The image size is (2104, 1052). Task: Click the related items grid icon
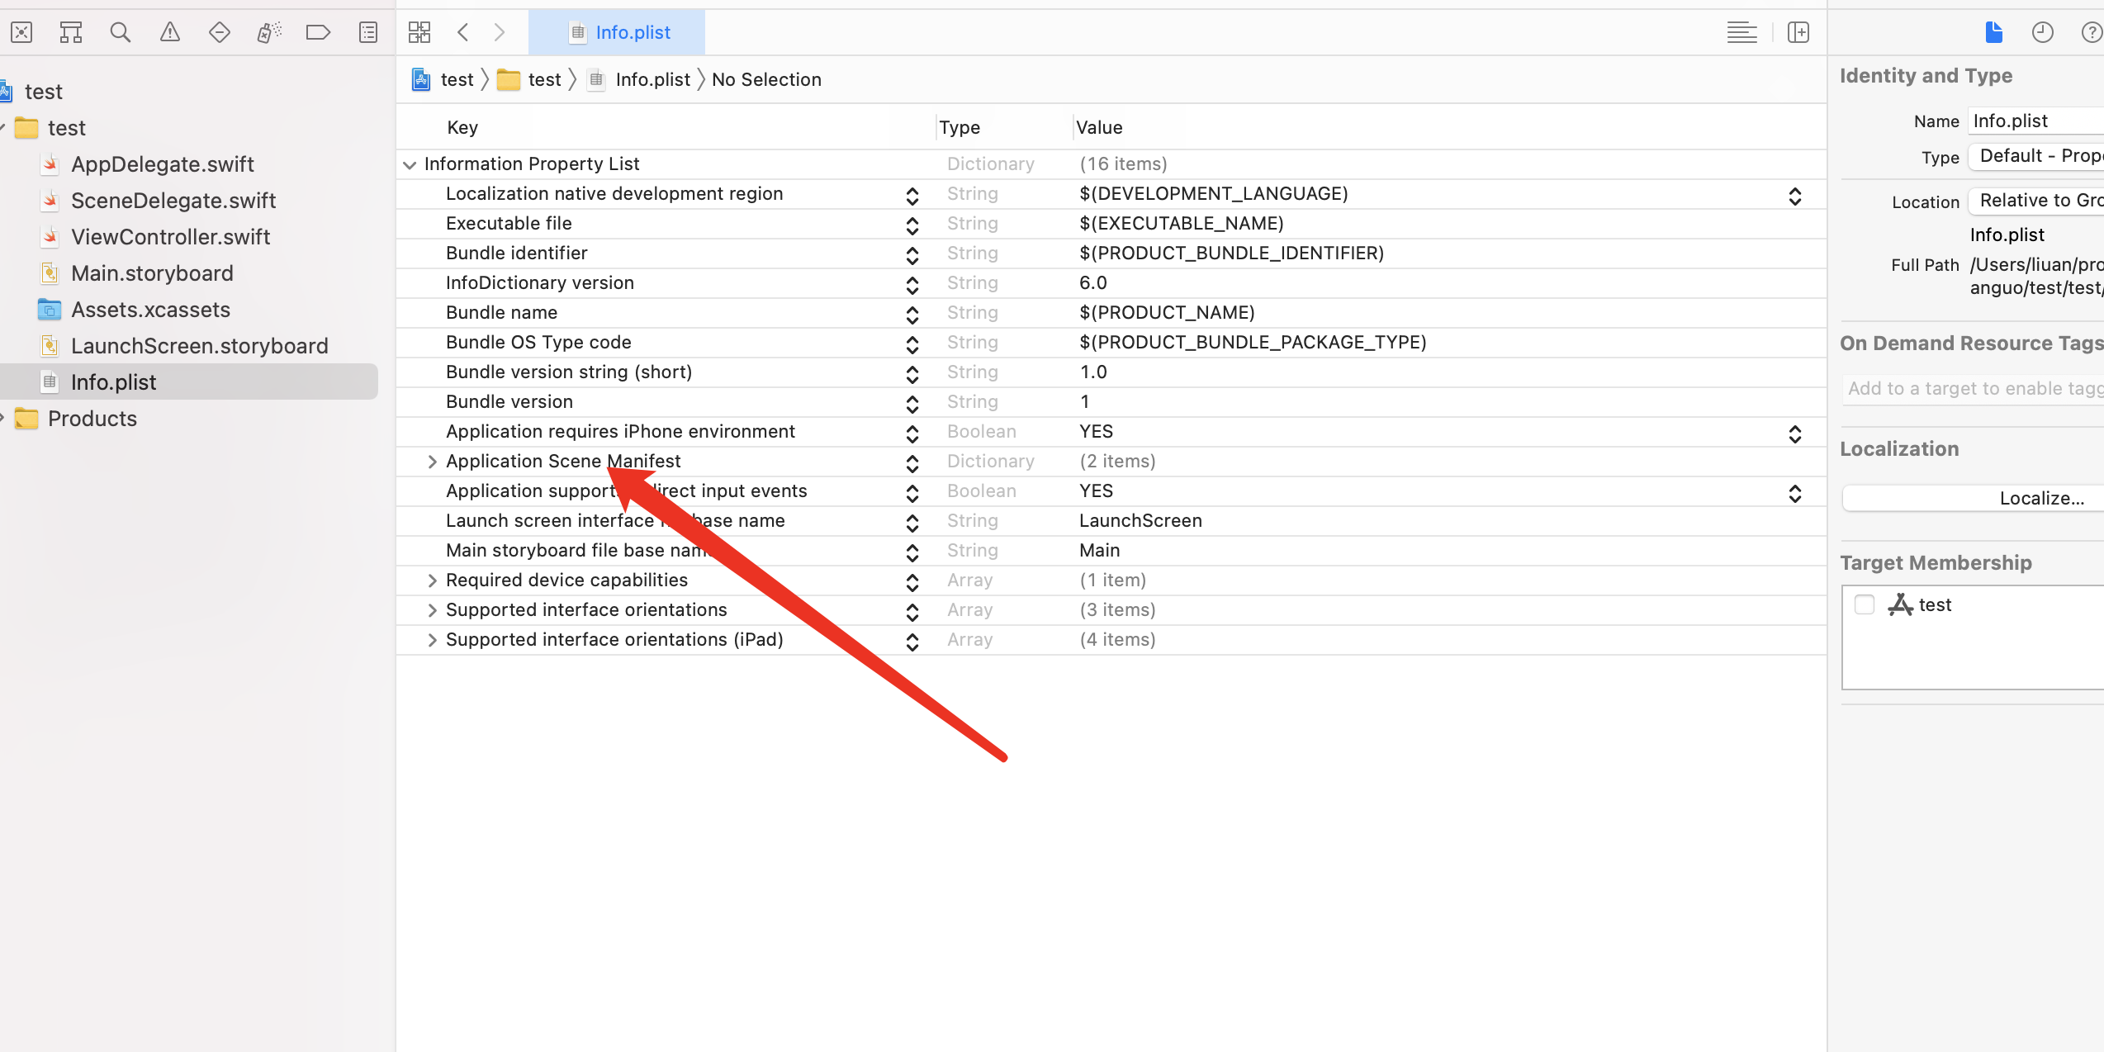pyautogui.click(x=419, y=32)
